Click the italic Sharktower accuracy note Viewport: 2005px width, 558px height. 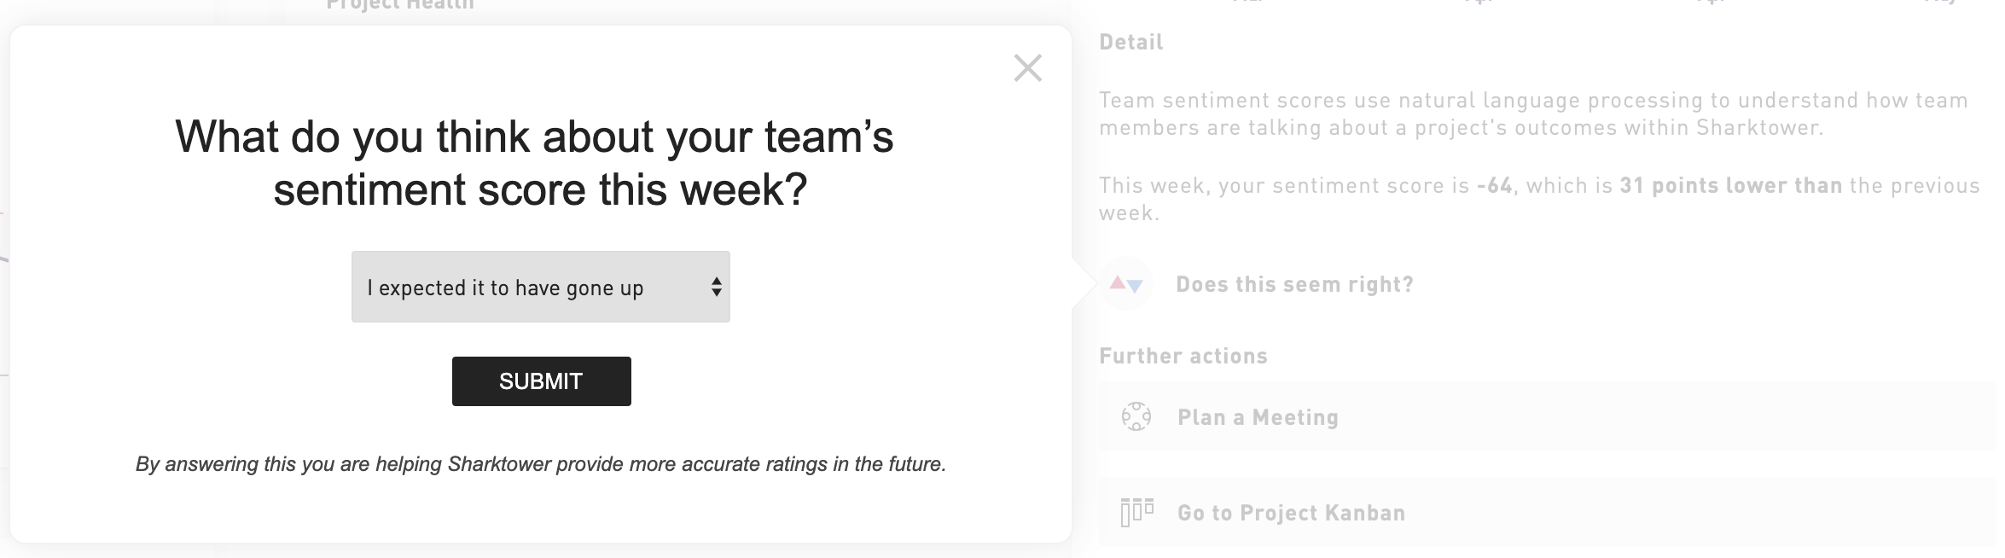click(x=541, y=464)
